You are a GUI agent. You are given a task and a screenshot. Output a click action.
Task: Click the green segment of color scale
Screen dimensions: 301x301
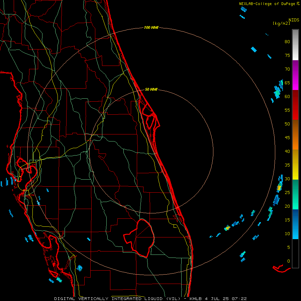point(295,194)
